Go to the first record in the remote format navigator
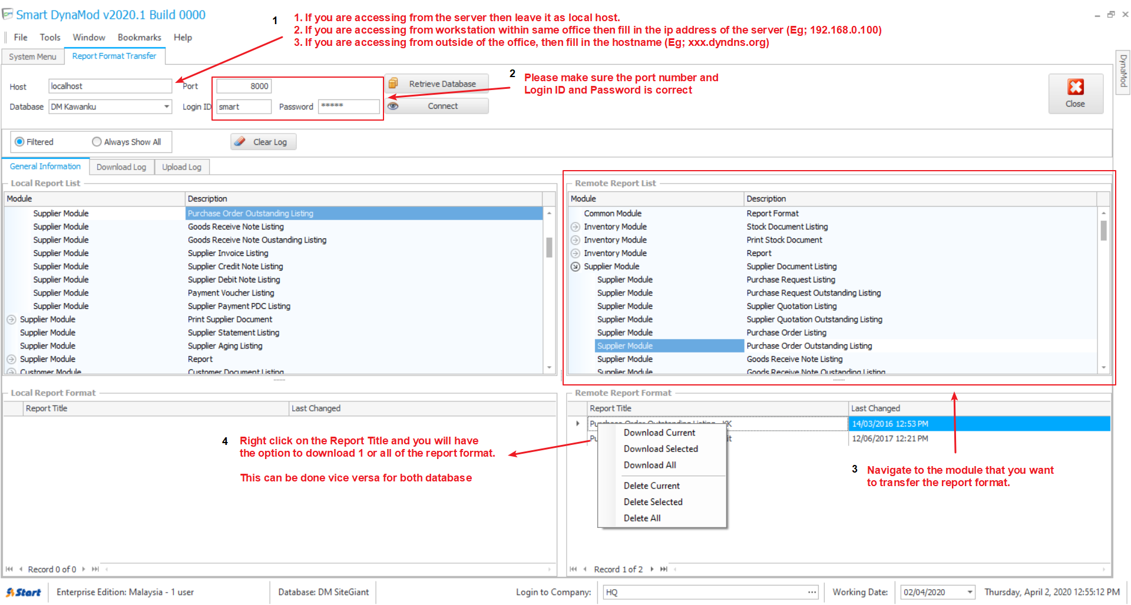The image size is (1131, 605). click(573, 569)
